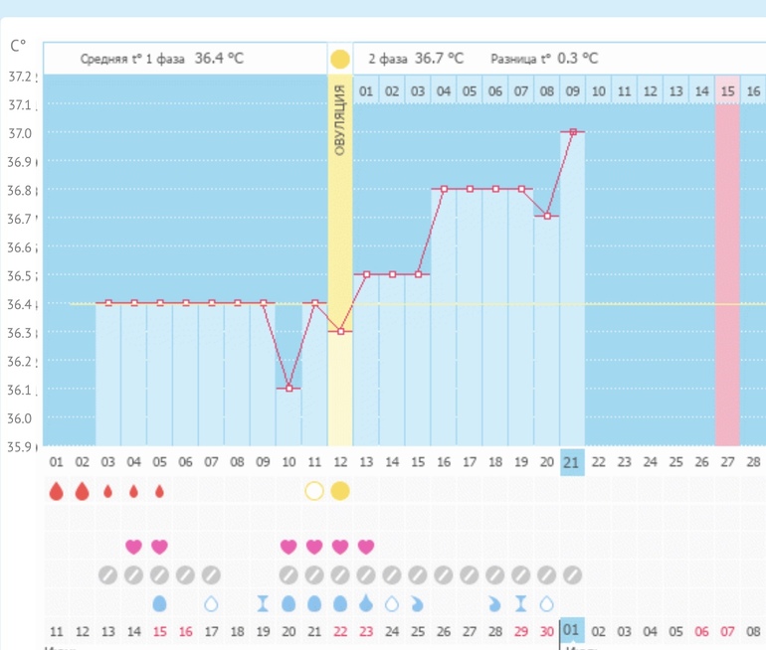
Task: Click the filled blue drop on cycle day 05
Action: [x=159, y=603]
